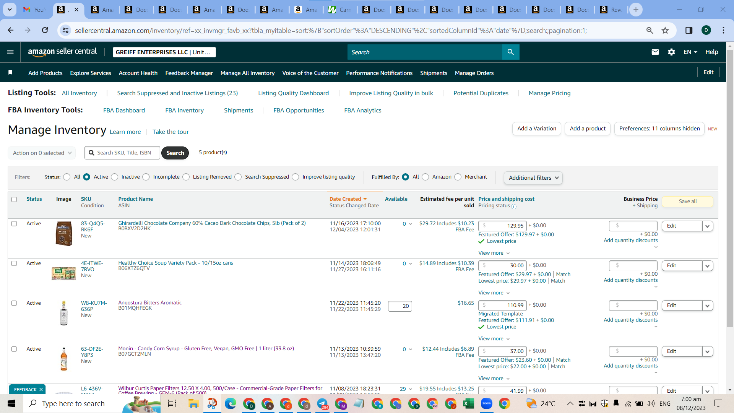Expand available quantity chevron for Ghirardelli row

coord(411,224)
